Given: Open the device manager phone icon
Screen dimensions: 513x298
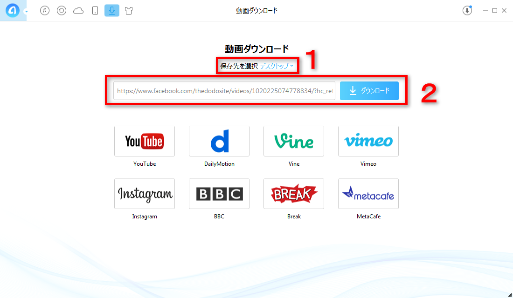Looking at the screenshot, I should coord(95,10).
